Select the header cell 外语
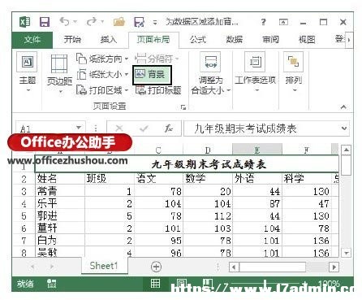 (x=257, y=179)
